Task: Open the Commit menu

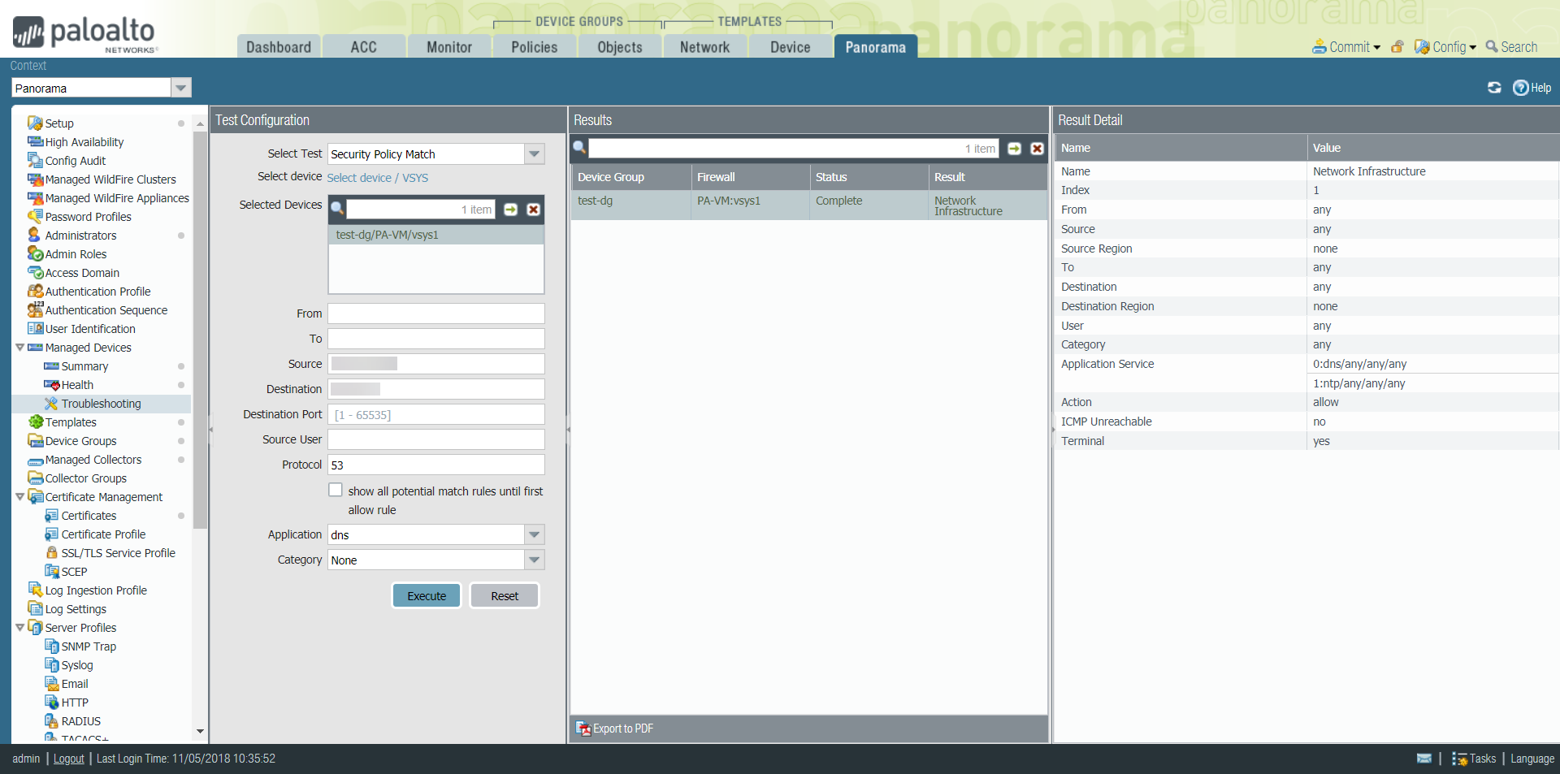Action: [x=1346, y=47]
